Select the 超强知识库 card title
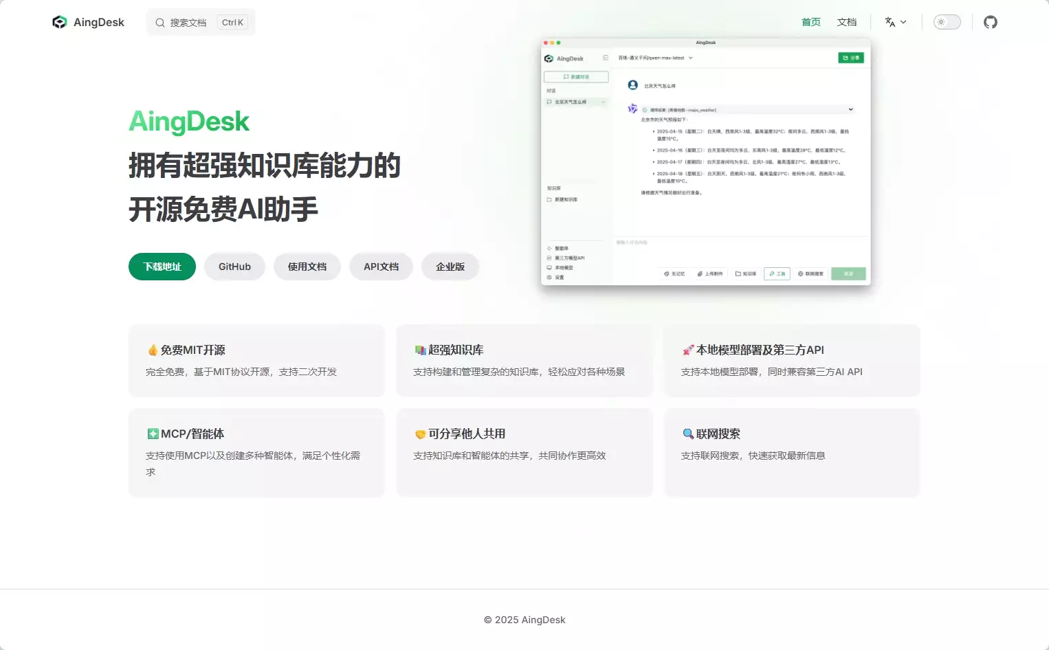This screenshot has width=1049, height=650. [456, 350]
